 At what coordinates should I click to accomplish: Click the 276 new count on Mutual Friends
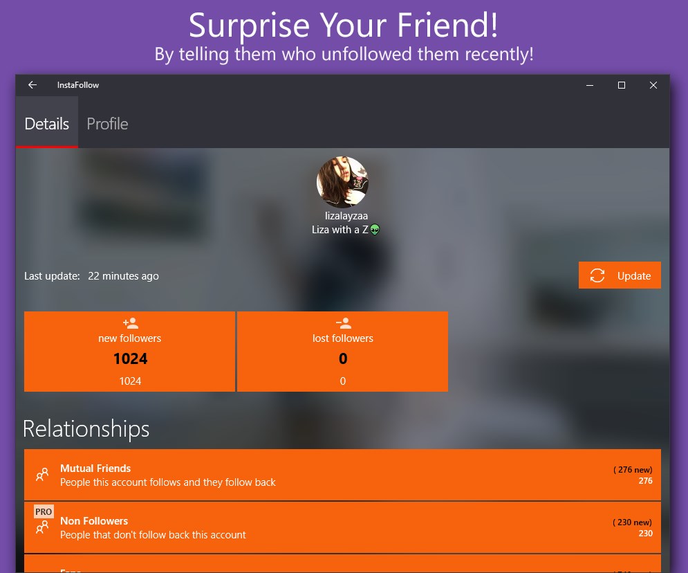point(633,470)
